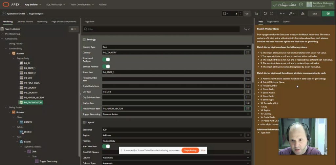336x165 pixels.
Task: Open the quick pick list for Street Item
Action: pyautogui.click(x=248, y=72)
